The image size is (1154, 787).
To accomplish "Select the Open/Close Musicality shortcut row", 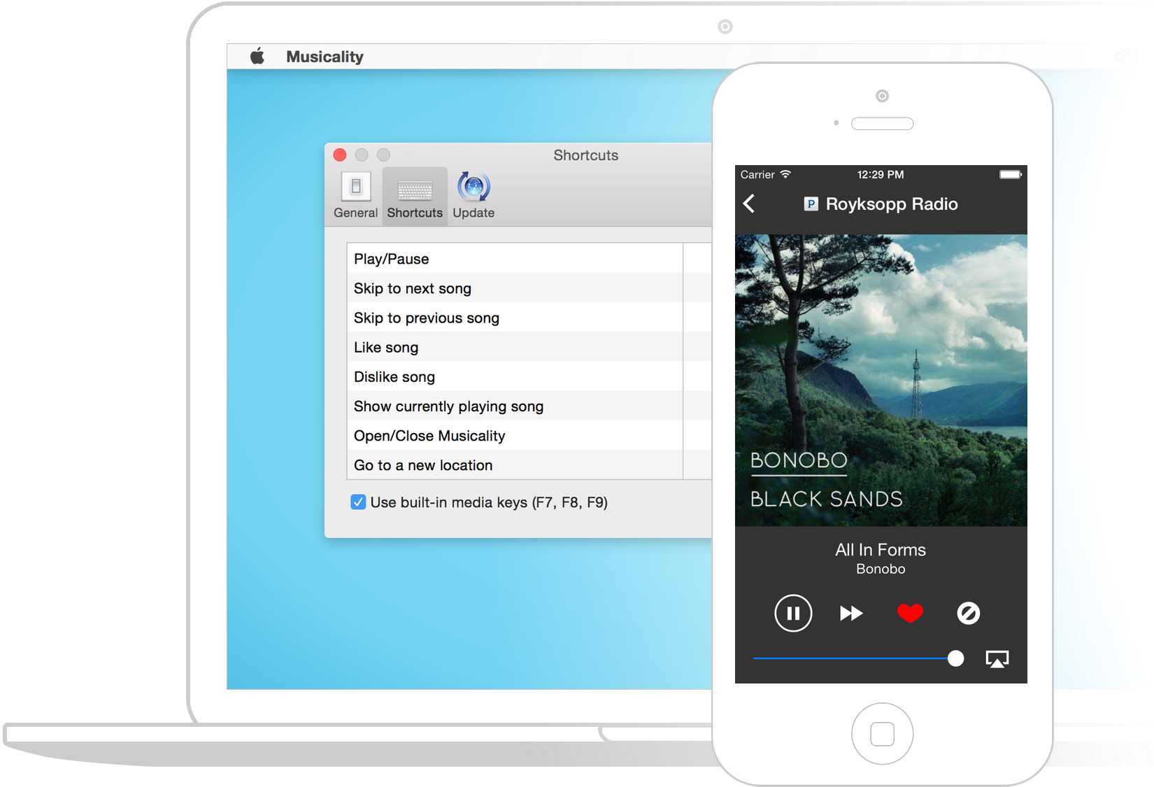I will [529, 435].
